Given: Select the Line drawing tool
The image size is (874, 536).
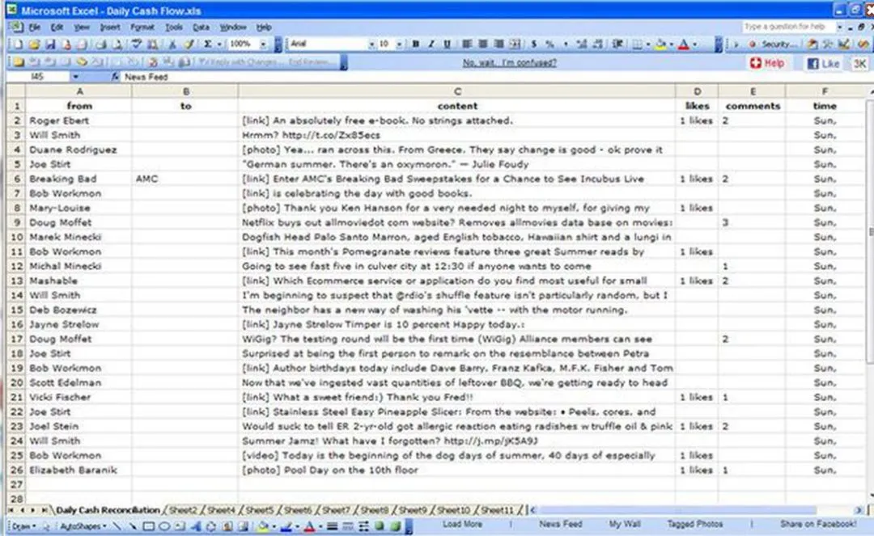Looking at the screenshot, I should click(117, 526).
